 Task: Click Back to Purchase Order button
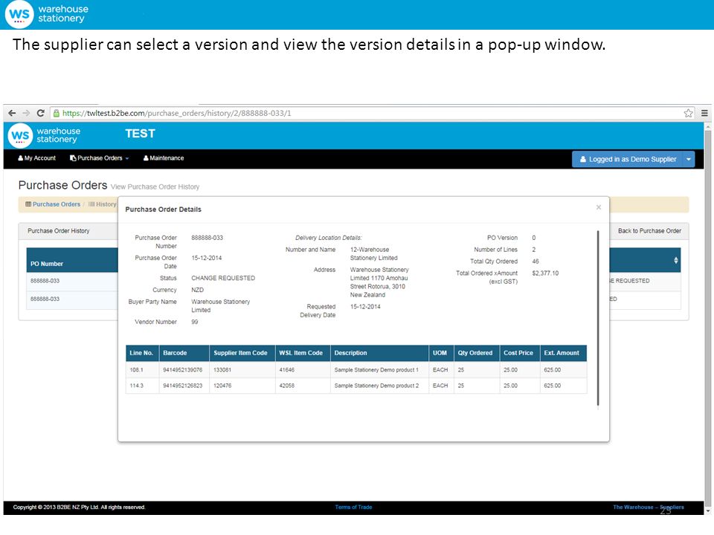point(649,231)
